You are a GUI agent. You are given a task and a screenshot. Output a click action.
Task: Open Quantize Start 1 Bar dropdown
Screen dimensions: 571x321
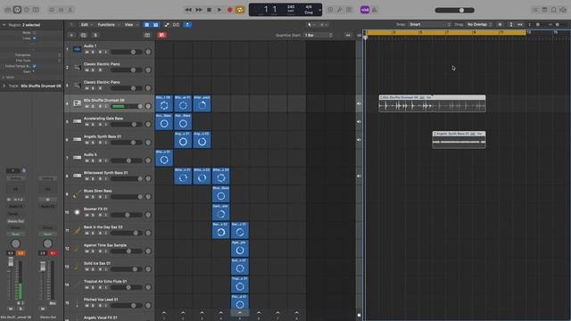319,36
